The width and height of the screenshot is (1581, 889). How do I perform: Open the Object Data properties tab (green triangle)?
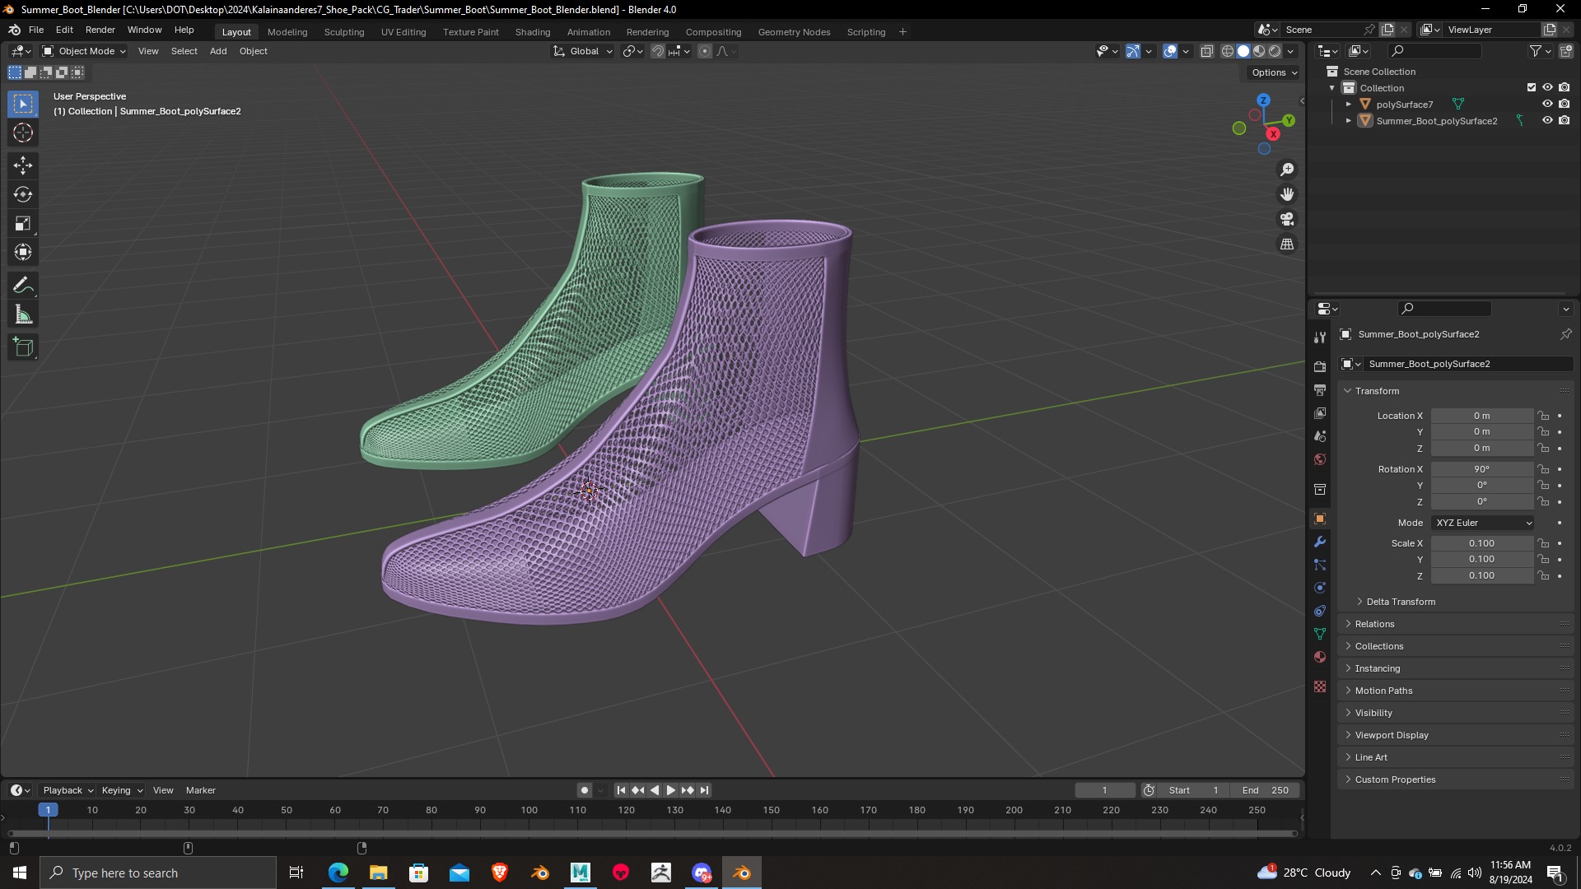1320,634
